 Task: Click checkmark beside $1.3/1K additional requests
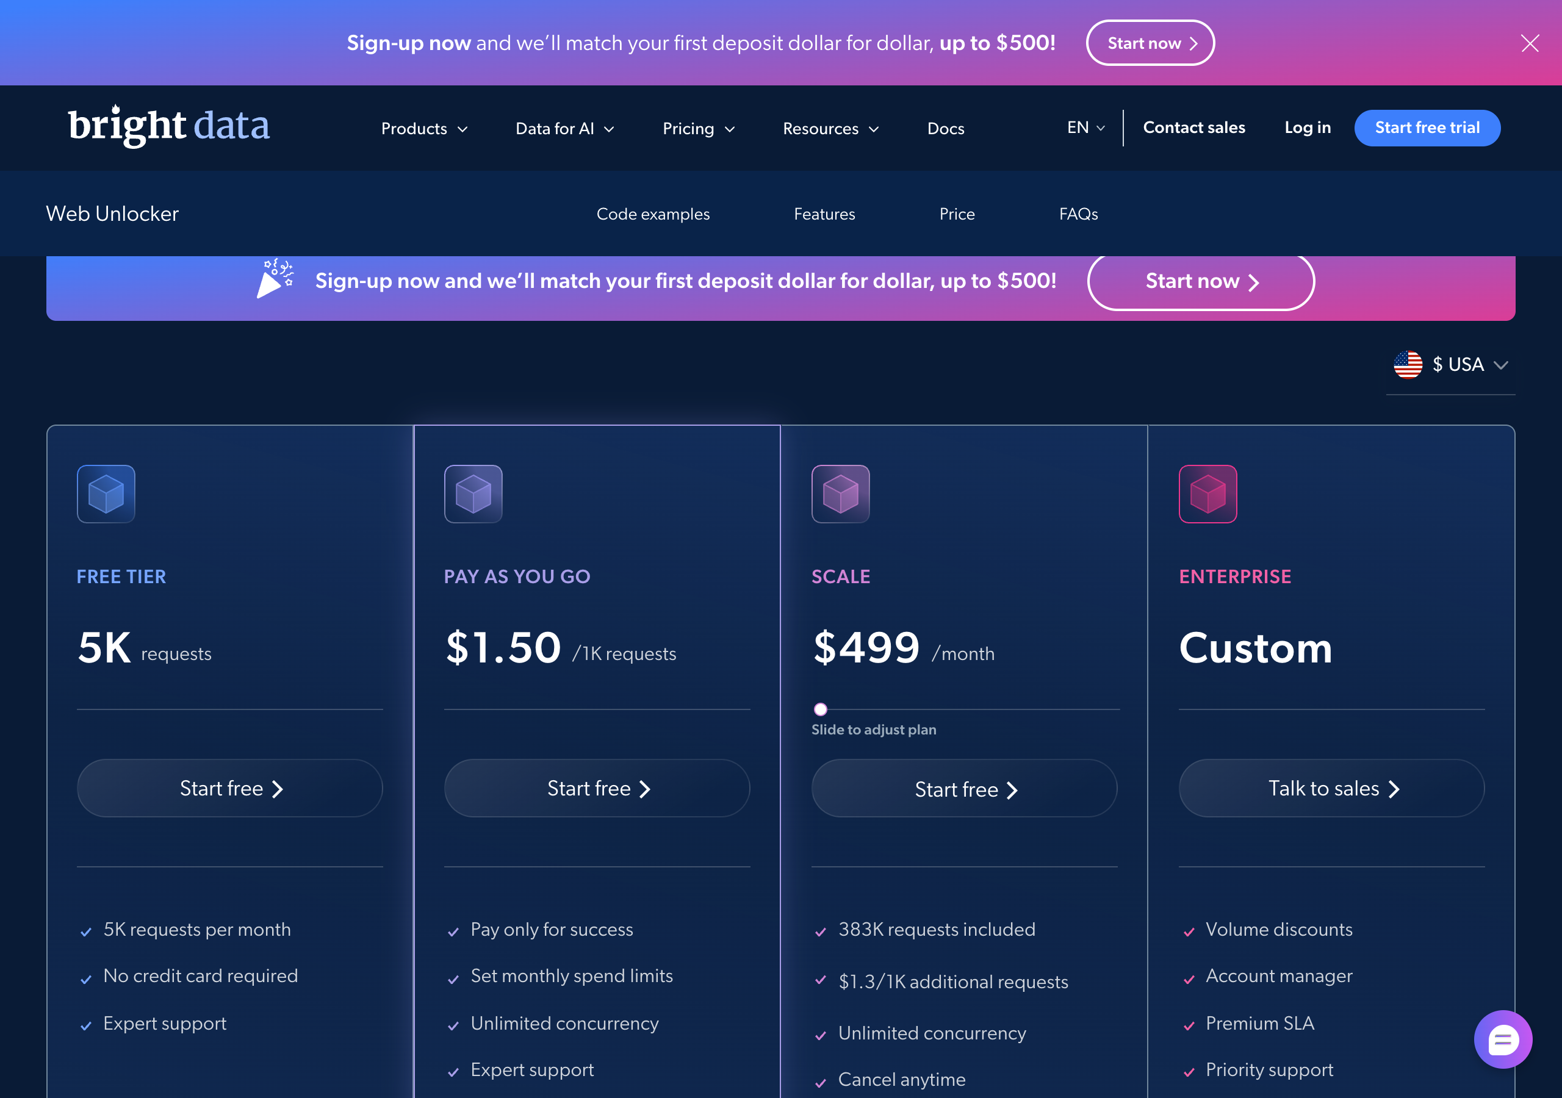pos(821,980)
